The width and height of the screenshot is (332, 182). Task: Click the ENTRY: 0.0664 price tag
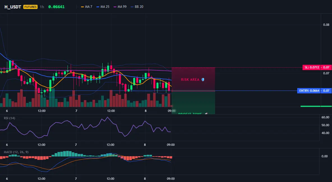(309, 91)
